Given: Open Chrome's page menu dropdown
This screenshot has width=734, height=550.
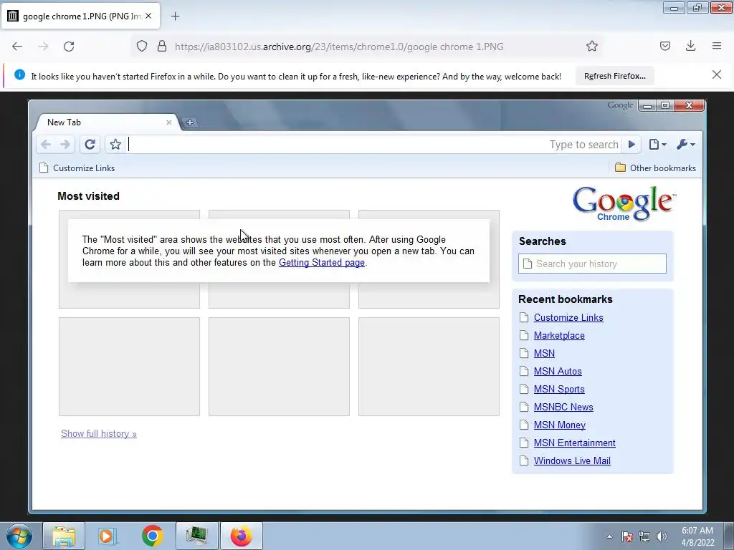Looking at the screenshot, I should (657, 145).
